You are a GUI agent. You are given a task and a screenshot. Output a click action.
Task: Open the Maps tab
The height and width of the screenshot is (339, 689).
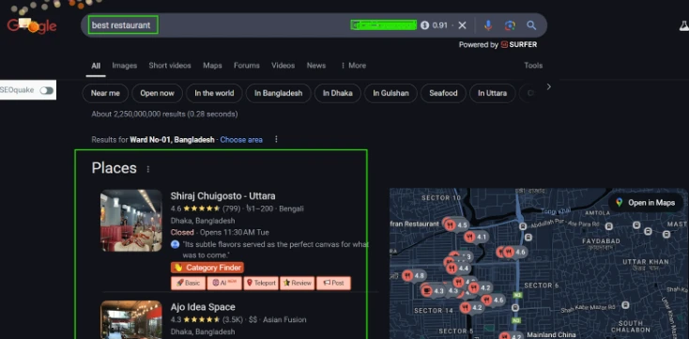[x=212, y=66]
